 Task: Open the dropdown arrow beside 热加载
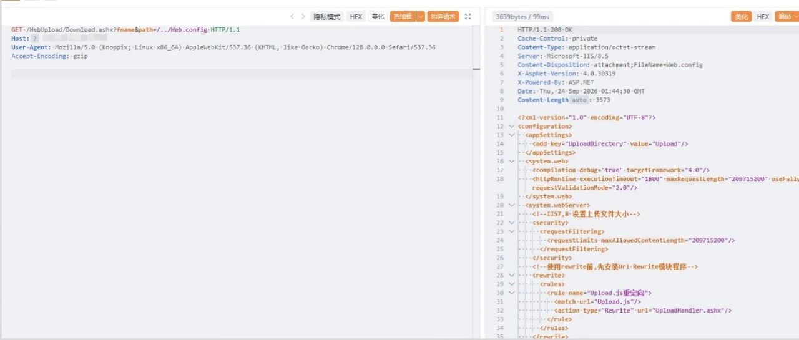tap(421, 17)
